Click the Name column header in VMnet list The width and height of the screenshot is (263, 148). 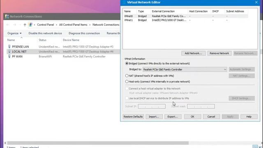coord(127,11)
